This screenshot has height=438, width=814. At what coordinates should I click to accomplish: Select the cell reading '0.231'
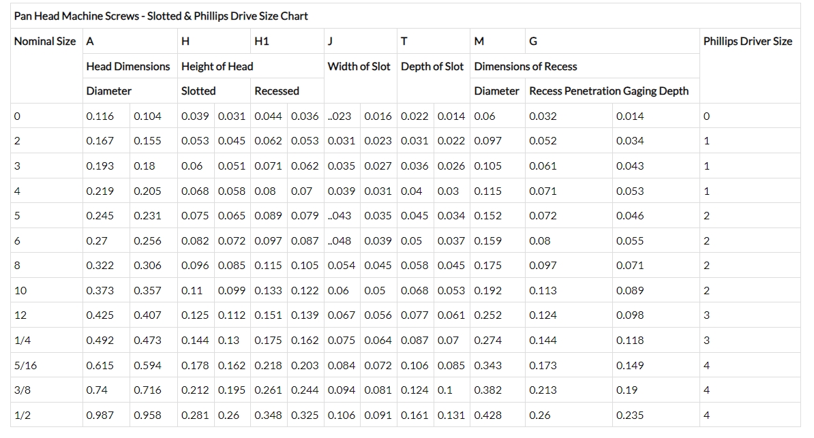point(147,215)
